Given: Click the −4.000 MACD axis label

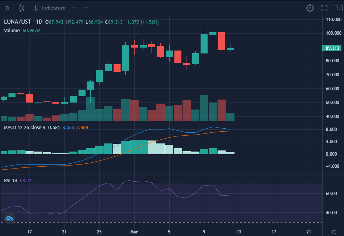Looking at the screenshot, I should click(333, 166).
